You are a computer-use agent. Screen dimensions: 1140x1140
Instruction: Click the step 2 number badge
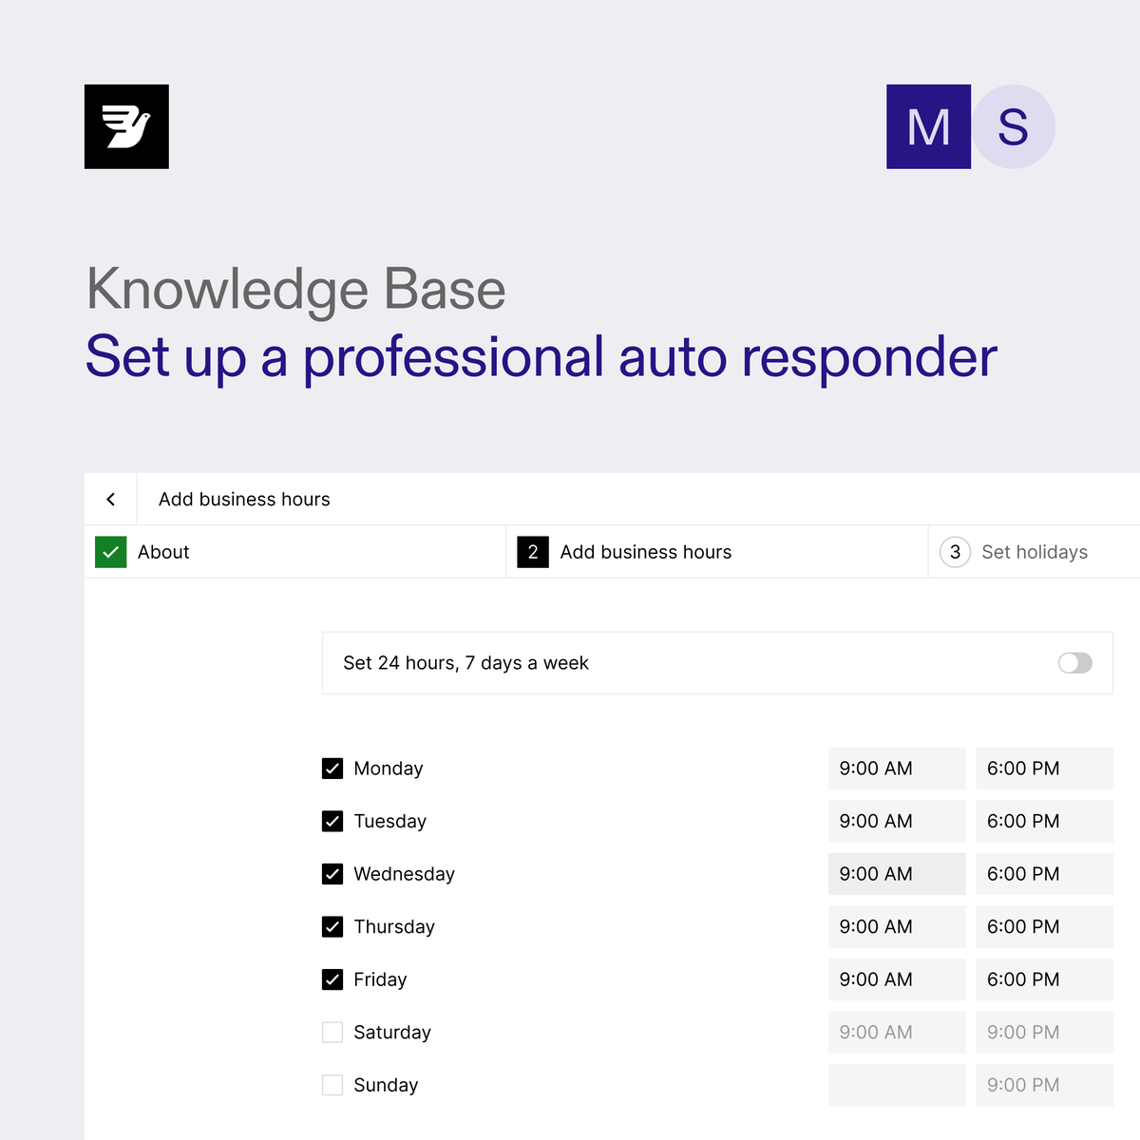click(x=533, y=552)
